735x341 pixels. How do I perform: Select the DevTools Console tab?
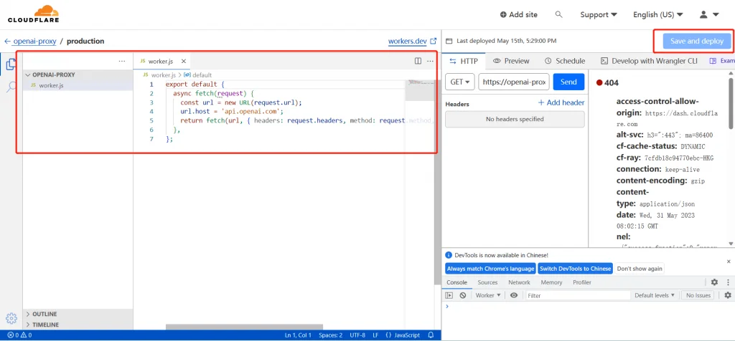tap(457, 282)
